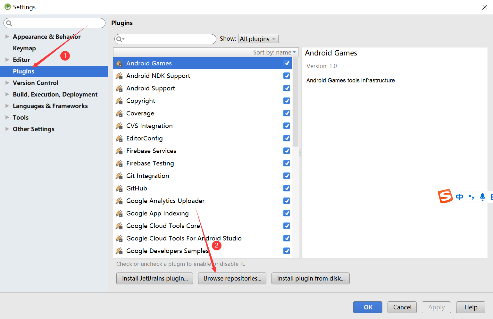493x319 pixels.
Task: Open the Other Settings page
Action: pos(34,129)
